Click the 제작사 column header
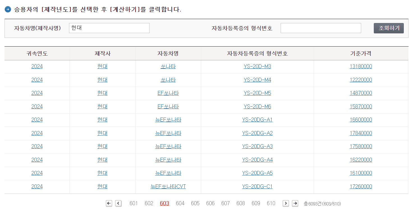The height and width of the screenshot is (213, 417). click(102, 54)
